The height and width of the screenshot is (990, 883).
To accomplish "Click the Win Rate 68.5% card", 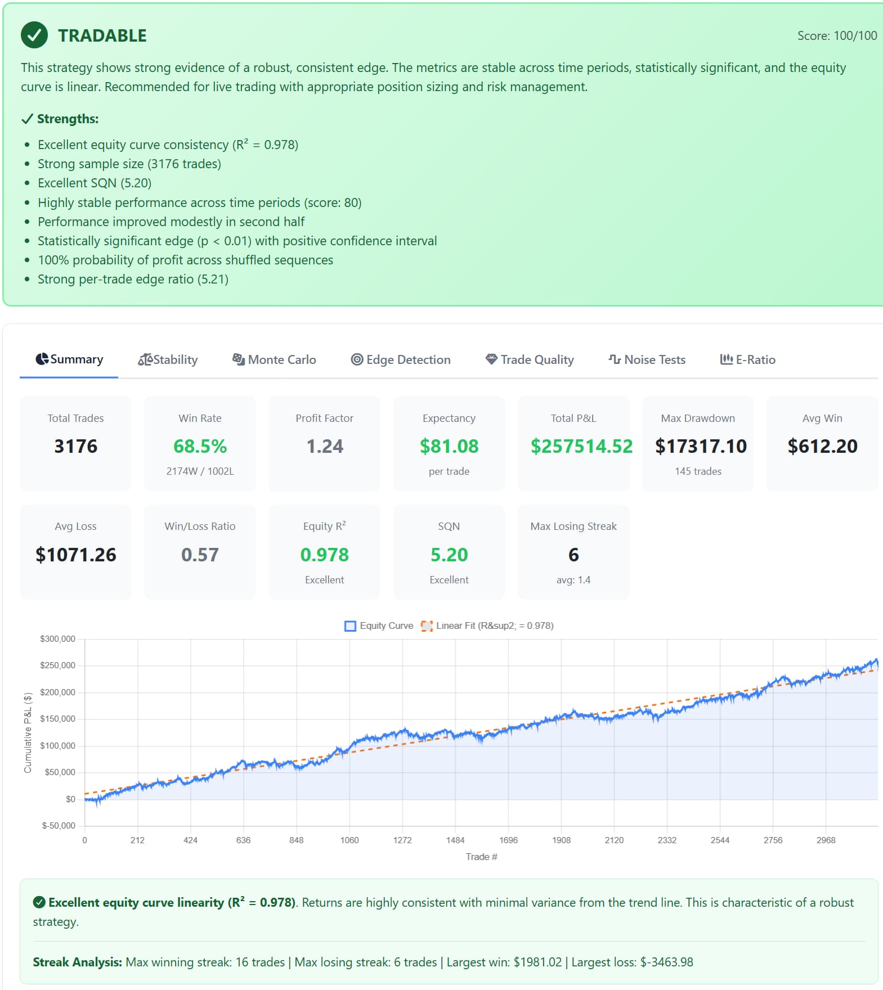I will tap(200, 444).
